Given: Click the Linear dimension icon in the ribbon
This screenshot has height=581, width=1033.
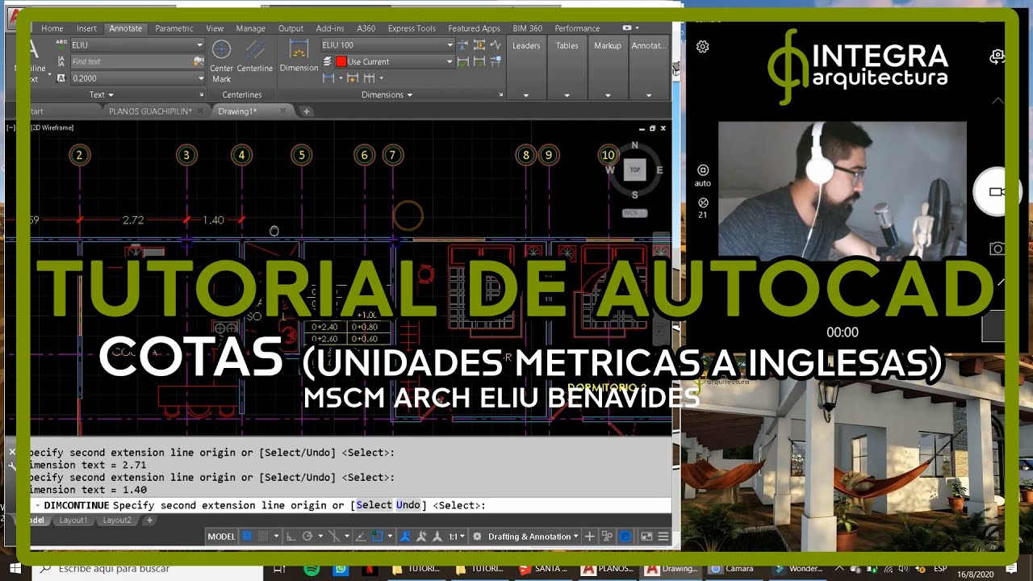Looking at the screenshot, I should tap(328, 77).
